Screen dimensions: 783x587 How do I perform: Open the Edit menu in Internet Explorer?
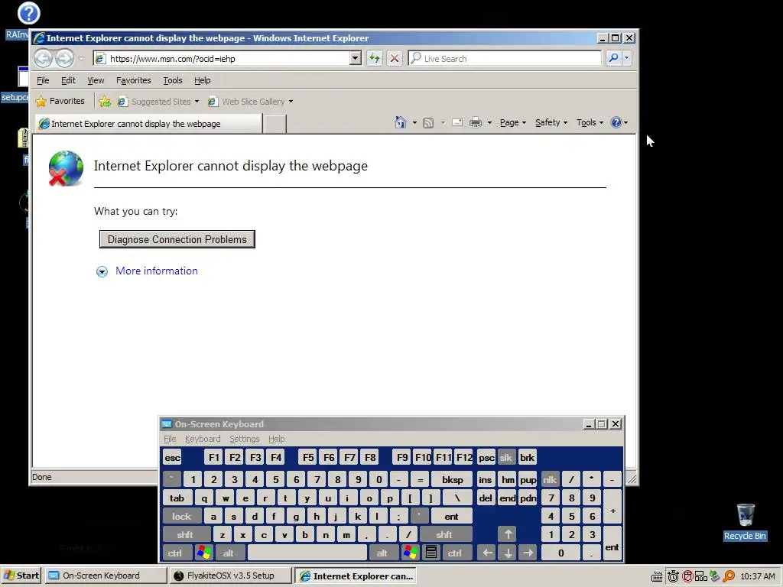click(x=68, y=80)
